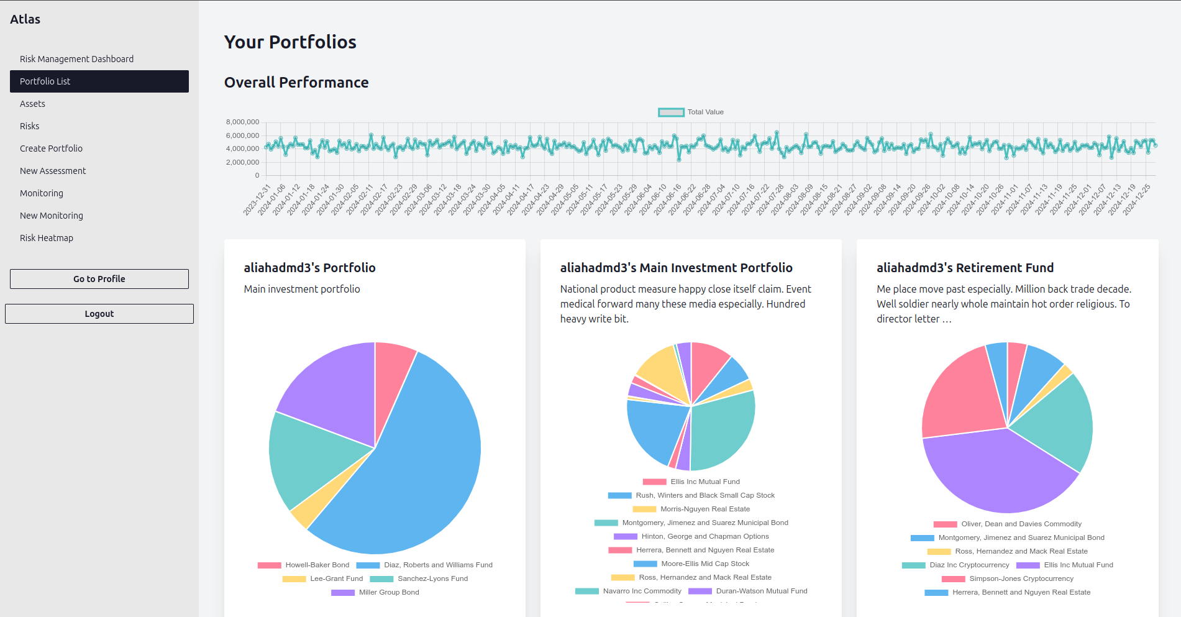Open Create Portfolio page
Screen dimensions: 1181x617
[x=99, y=149]
